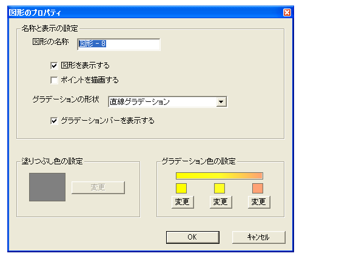
Task: Click 変更 under the first yellow swatch
Action: coord(183,202)
